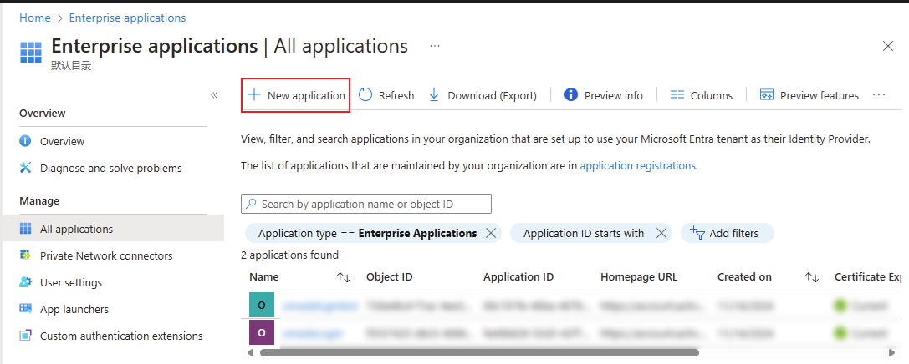Open Preview features
Image resolution: width=909 pixels, height=364 pixels.
point(809,95)
